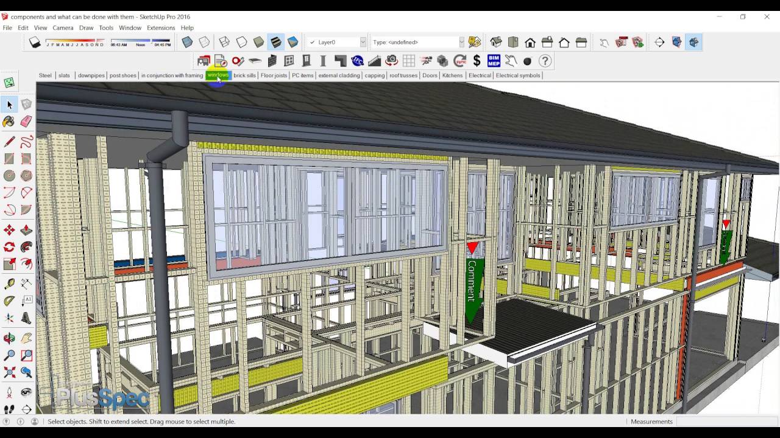Enable Hidden Line face style

pyautogui.click(x=241, y=42)
